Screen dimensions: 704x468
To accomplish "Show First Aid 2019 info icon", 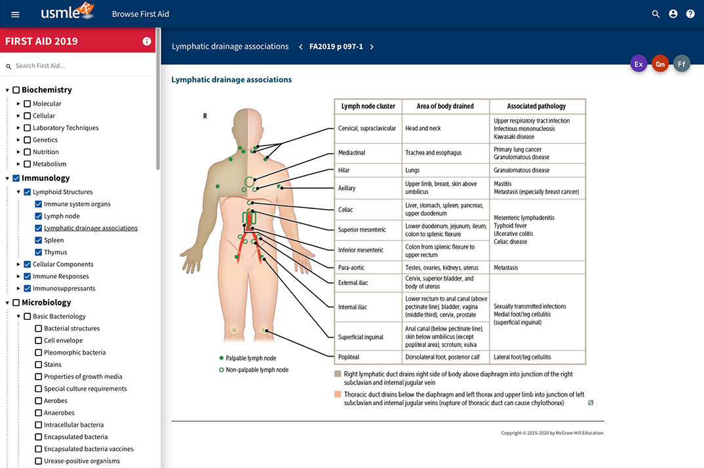I will pos(147,41).
